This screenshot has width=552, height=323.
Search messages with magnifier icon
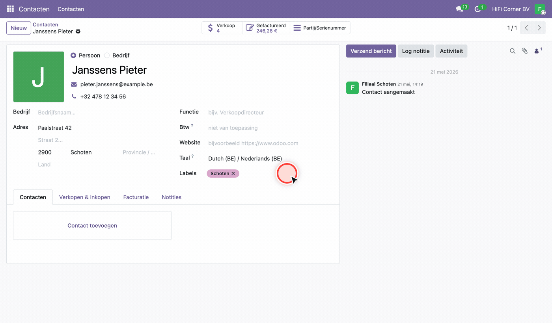coord(513,51)
